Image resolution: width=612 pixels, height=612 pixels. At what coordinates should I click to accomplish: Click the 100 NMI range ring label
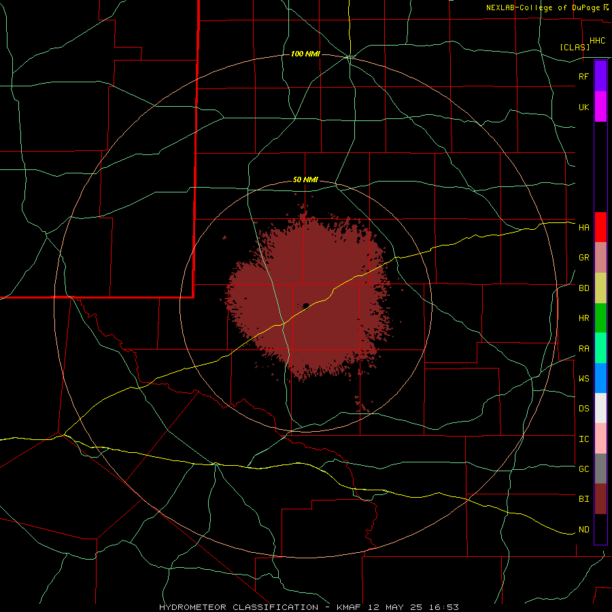point(305,54)
